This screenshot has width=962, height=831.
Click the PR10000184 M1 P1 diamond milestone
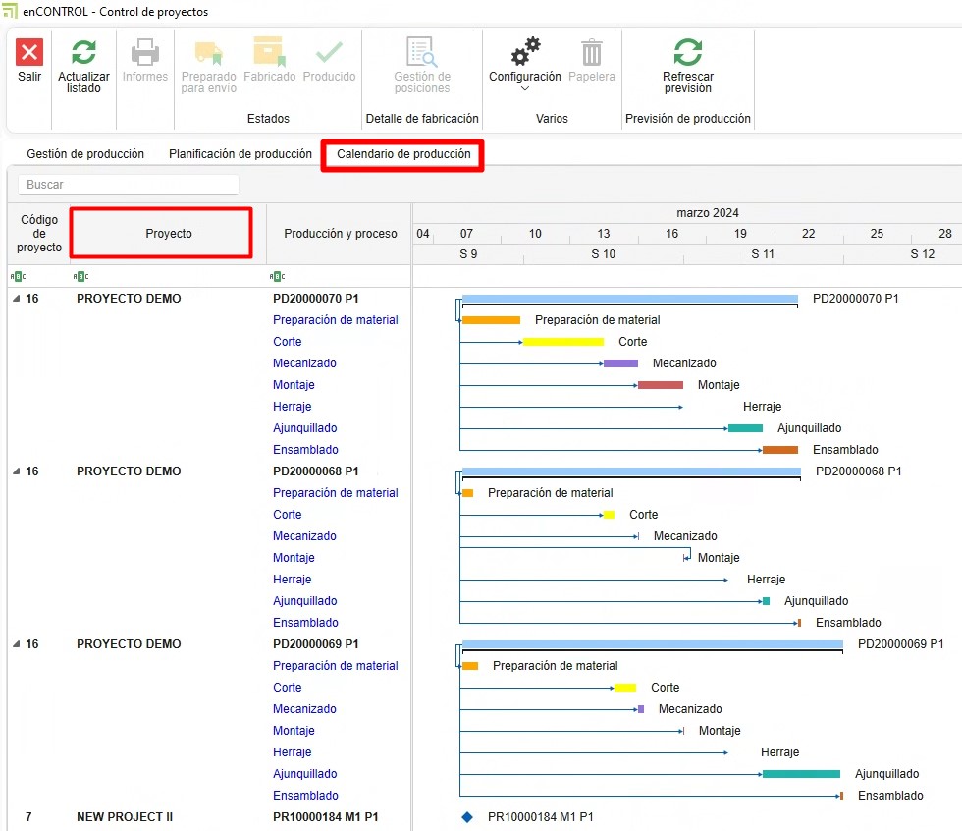(x=467, y=817)
